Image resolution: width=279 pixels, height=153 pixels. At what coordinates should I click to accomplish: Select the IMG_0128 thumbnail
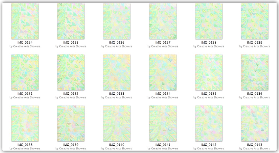(x=209, y=21)
